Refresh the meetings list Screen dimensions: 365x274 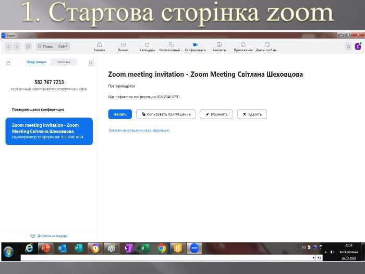pos(8,63)
